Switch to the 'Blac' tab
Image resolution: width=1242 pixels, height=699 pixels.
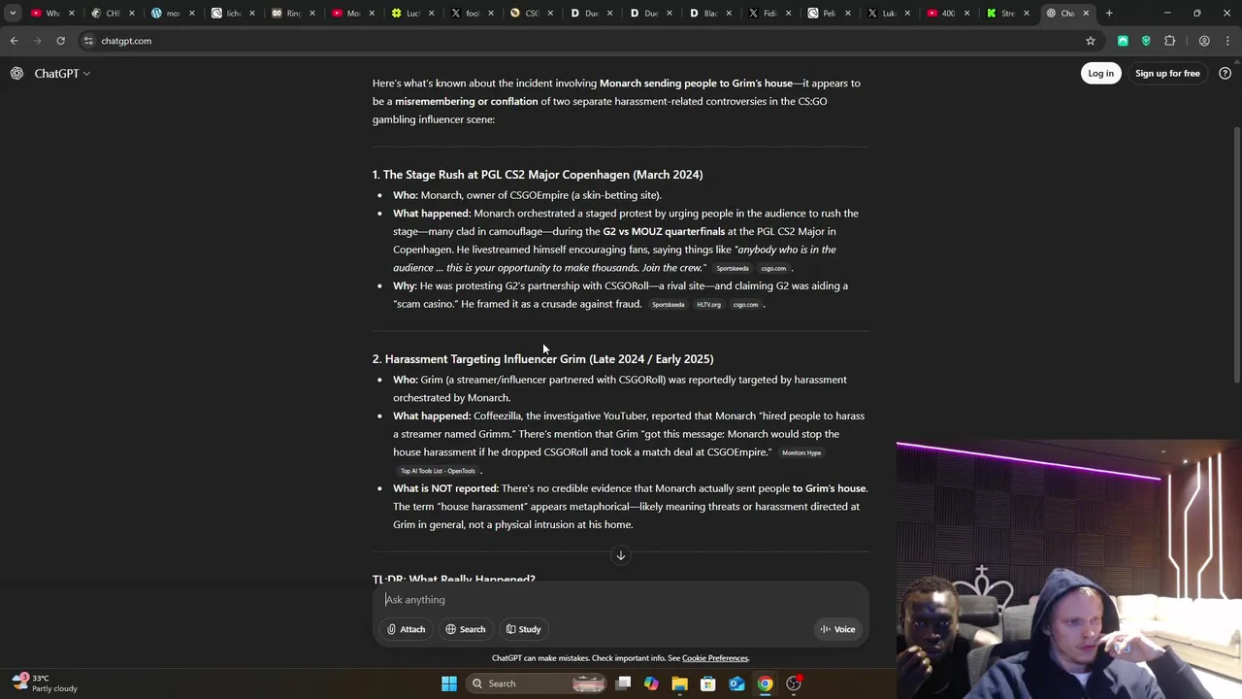(709, 14)
